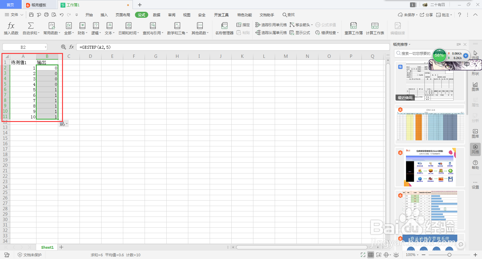Switch to the 页面布局 Page Layout tab

(x=123, y=15)
